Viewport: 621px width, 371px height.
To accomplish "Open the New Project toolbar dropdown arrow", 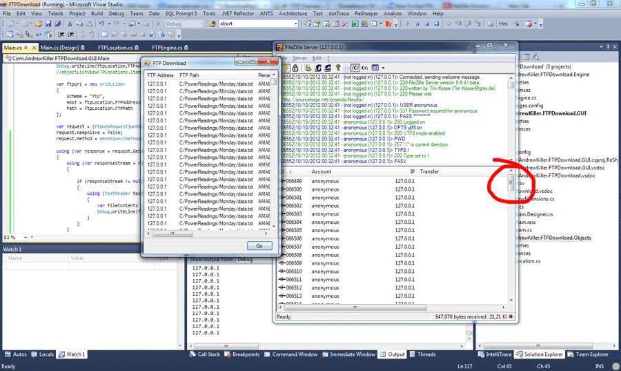I will 17,23.
